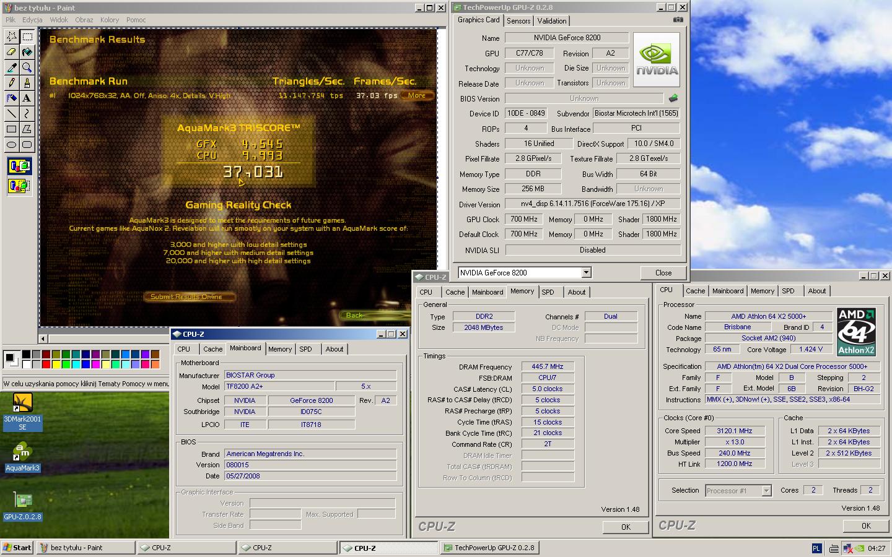Click the Manufacturer field BIOSTAR Group

(x=310, y=375)
